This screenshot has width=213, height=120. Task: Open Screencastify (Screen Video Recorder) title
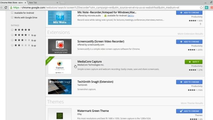[x=101, y=41]
